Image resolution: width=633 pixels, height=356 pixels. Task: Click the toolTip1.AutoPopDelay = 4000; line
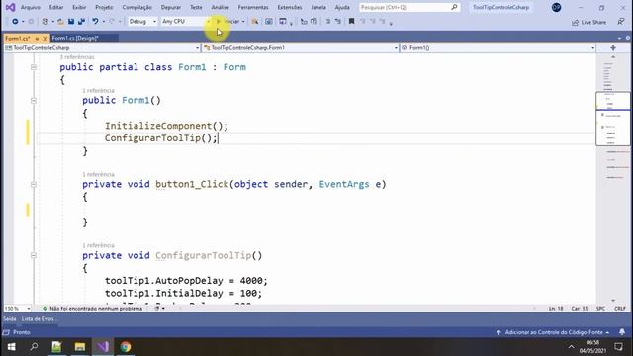coord(186,281)
